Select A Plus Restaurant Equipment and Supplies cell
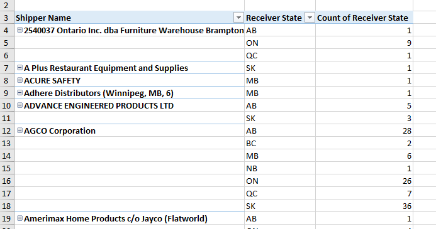436x229 pixels. pyautogui.click(x=130, y=68)
